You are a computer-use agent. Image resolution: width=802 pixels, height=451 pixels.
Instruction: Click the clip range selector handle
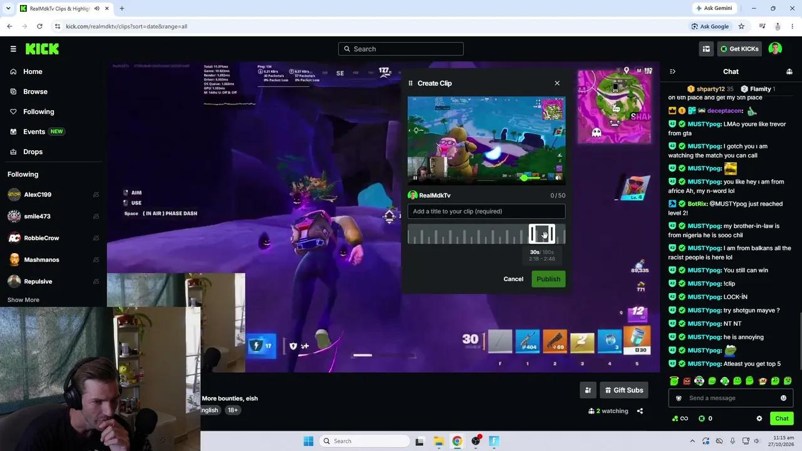pyautogui.click(x=542, y=234)
